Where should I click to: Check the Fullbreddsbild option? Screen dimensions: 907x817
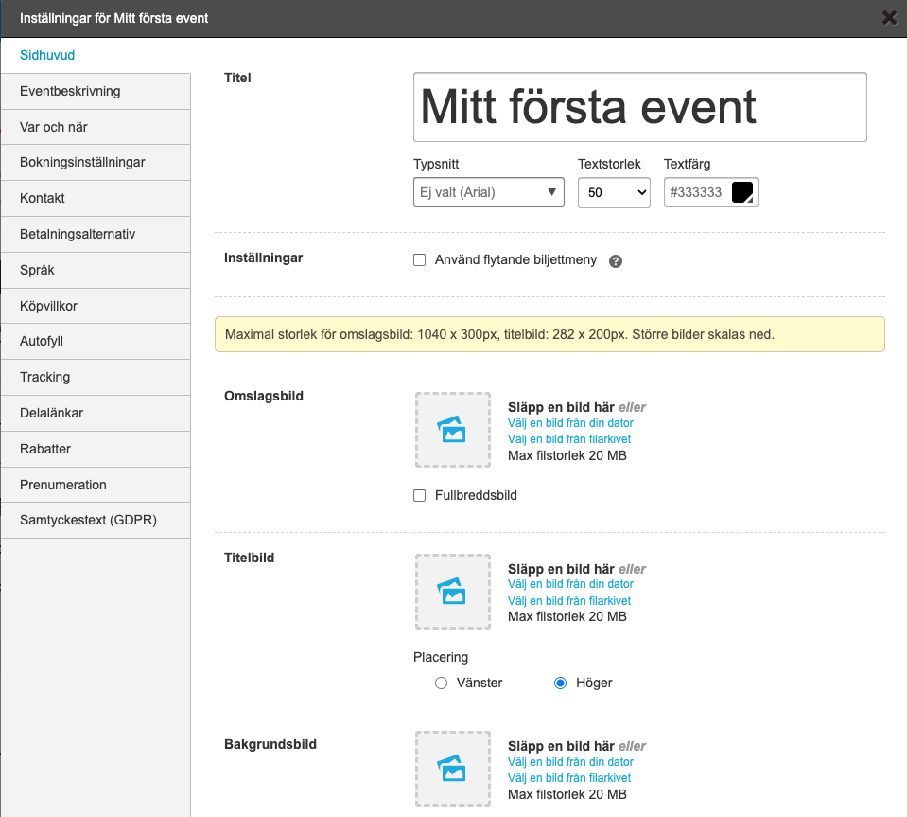[x=420, y=495]
